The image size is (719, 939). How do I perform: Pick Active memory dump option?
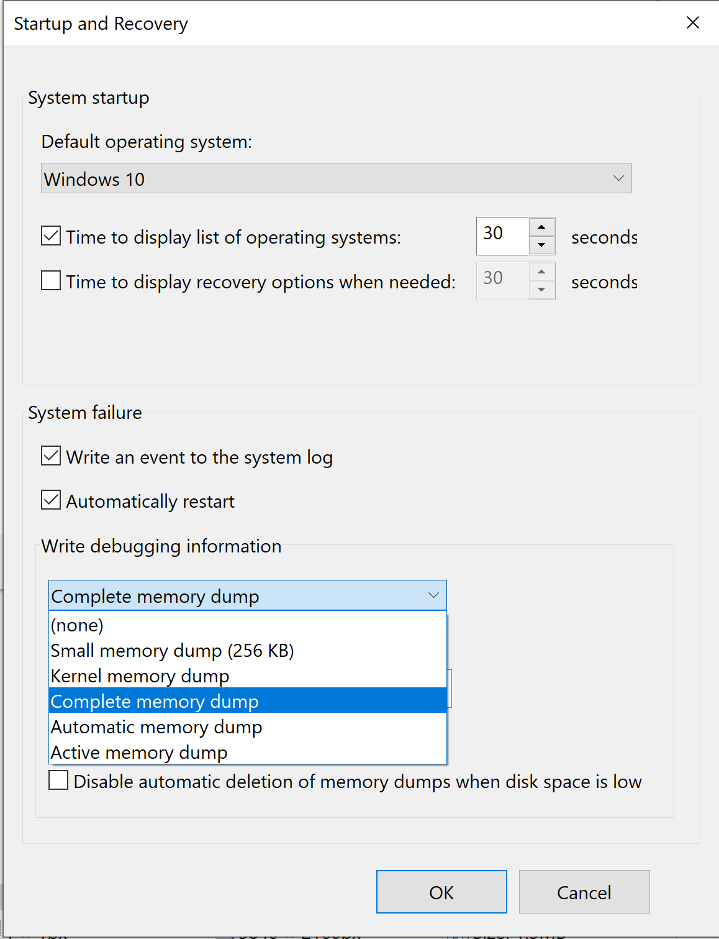[x=138, y=752]
